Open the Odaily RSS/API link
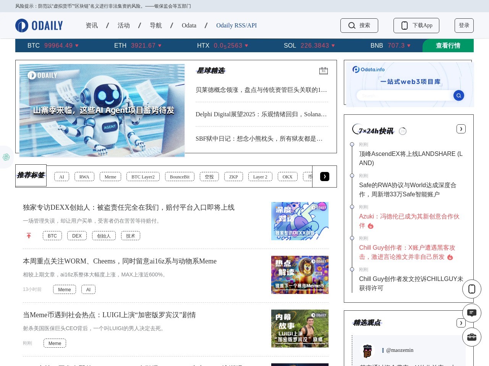Image resolution: width=489 pixels, height=366 pixels. 236,26
